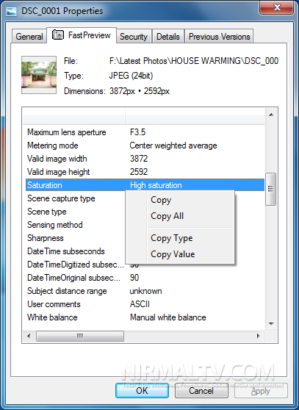The image size is (299, 410).
Task: Close the DSC_0001 Properties dialog
Action: click(277, 7)
